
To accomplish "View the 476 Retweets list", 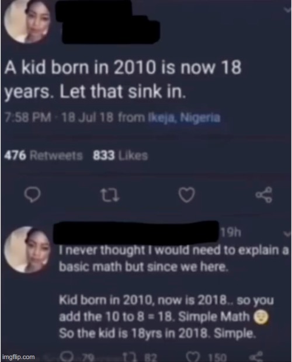I will (x=43, y=155).
